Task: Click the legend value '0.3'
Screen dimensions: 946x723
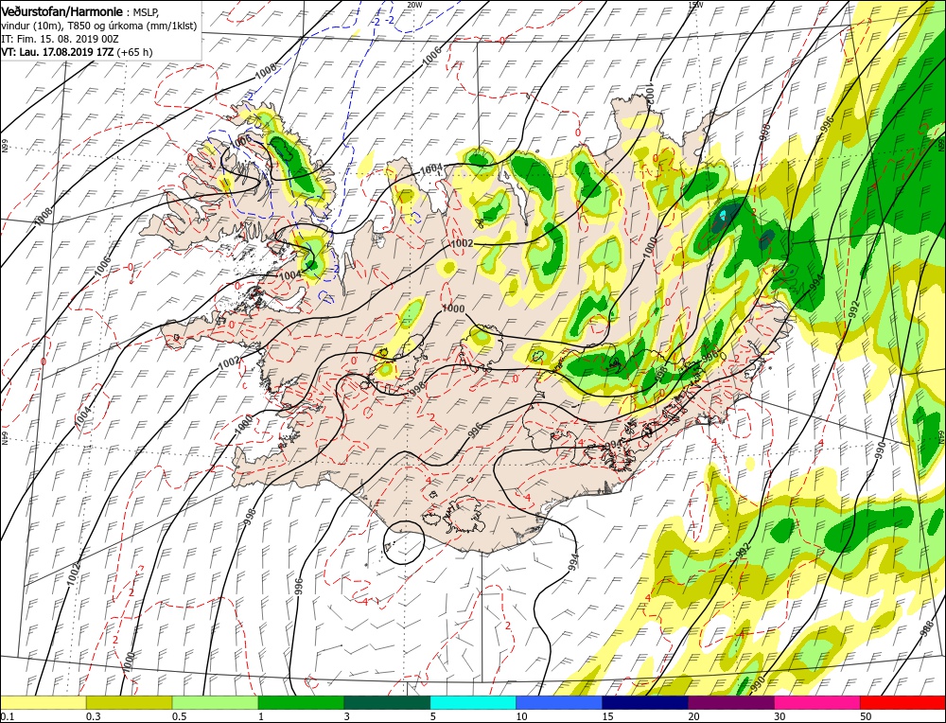Action: 93,715
